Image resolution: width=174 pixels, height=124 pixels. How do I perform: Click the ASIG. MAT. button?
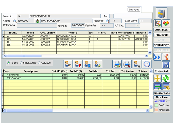point(162,30)
